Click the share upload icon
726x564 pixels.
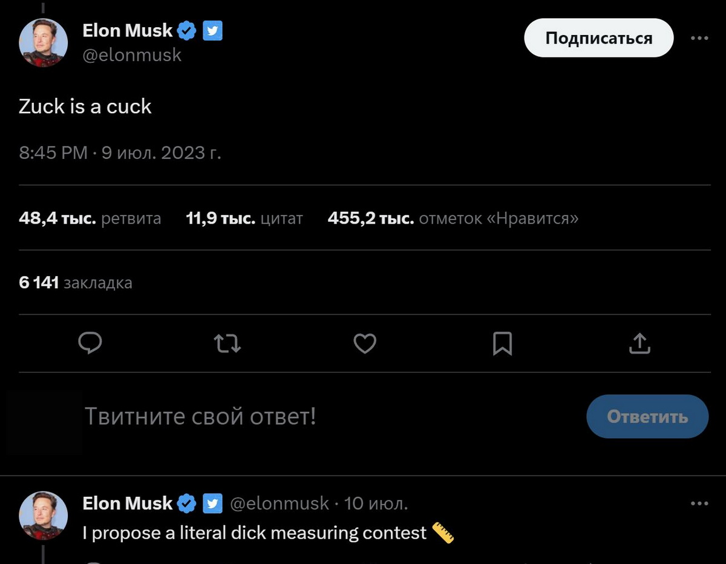point(639,343)
